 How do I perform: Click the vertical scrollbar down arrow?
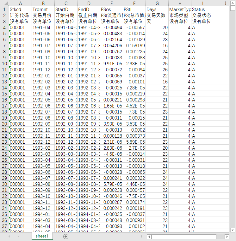pos(233,230)
